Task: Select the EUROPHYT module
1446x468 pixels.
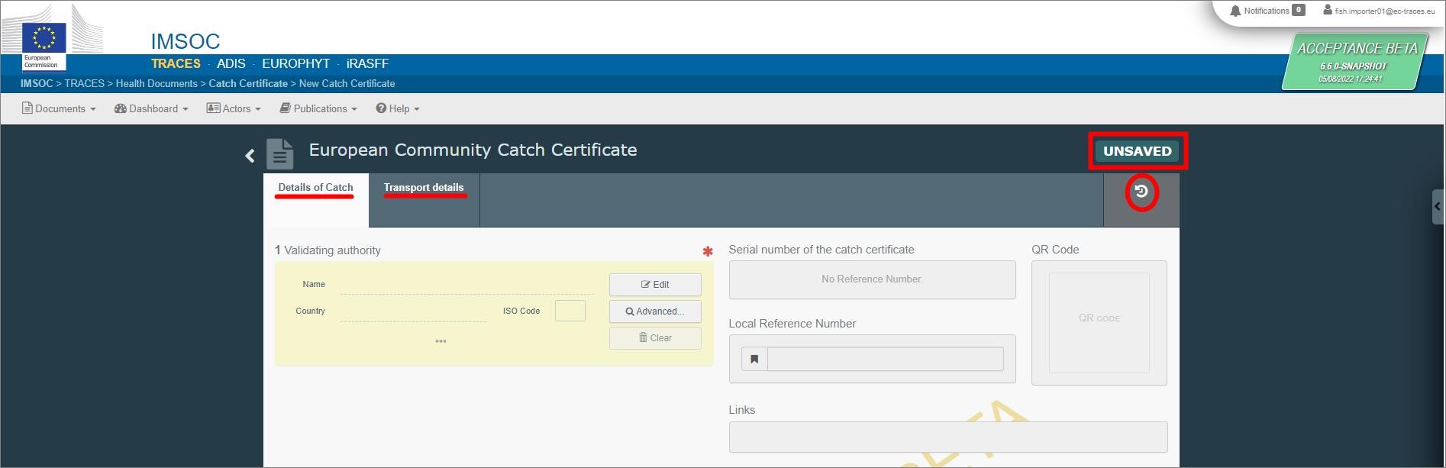Action: (x=296, y=63)
